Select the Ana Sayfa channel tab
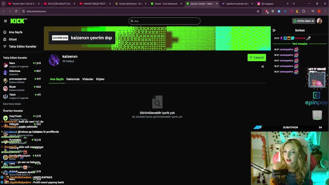The image size is (329, 185). [57, 79]
